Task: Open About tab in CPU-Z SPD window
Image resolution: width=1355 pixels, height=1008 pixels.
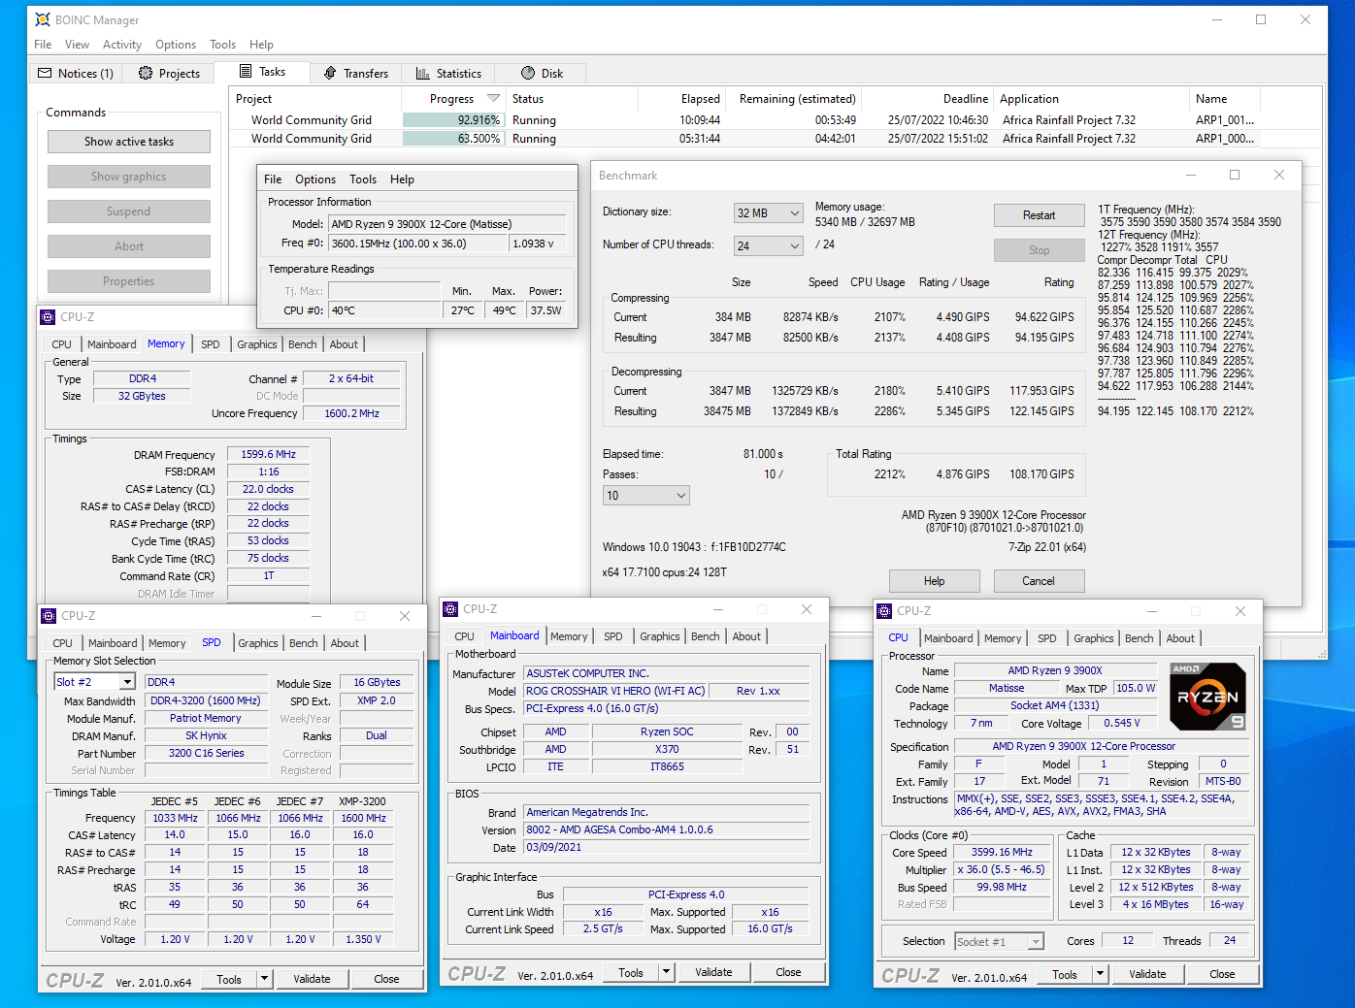Action: click(345, 643)
